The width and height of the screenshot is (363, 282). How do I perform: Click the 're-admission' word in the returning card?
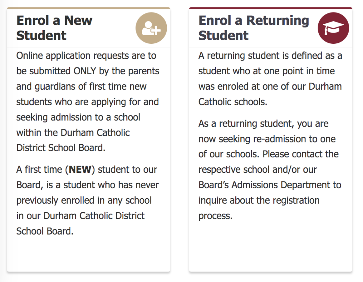point(280,139)
